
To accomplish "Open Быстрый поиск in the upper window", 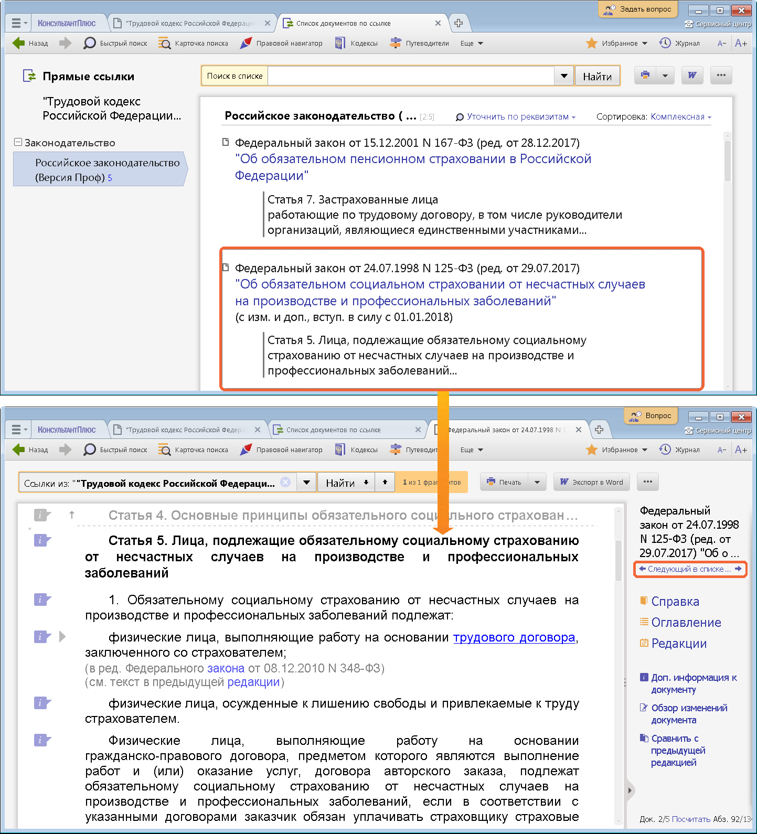I will (115, 43).
